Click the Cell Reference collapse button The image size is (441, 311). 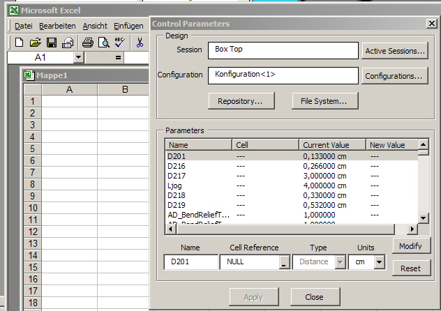point(284,262)
